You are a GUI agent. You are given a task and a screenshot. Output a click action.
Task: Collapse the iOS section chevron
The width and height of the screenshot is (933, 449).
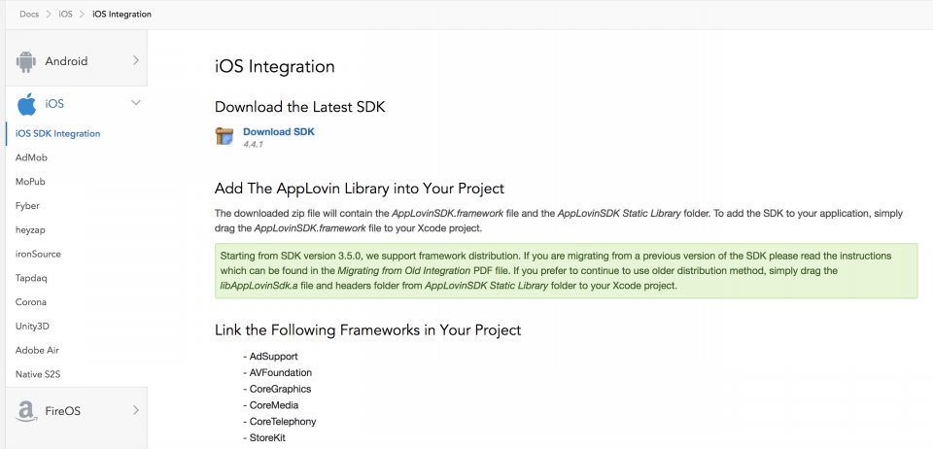coord(136,103)
